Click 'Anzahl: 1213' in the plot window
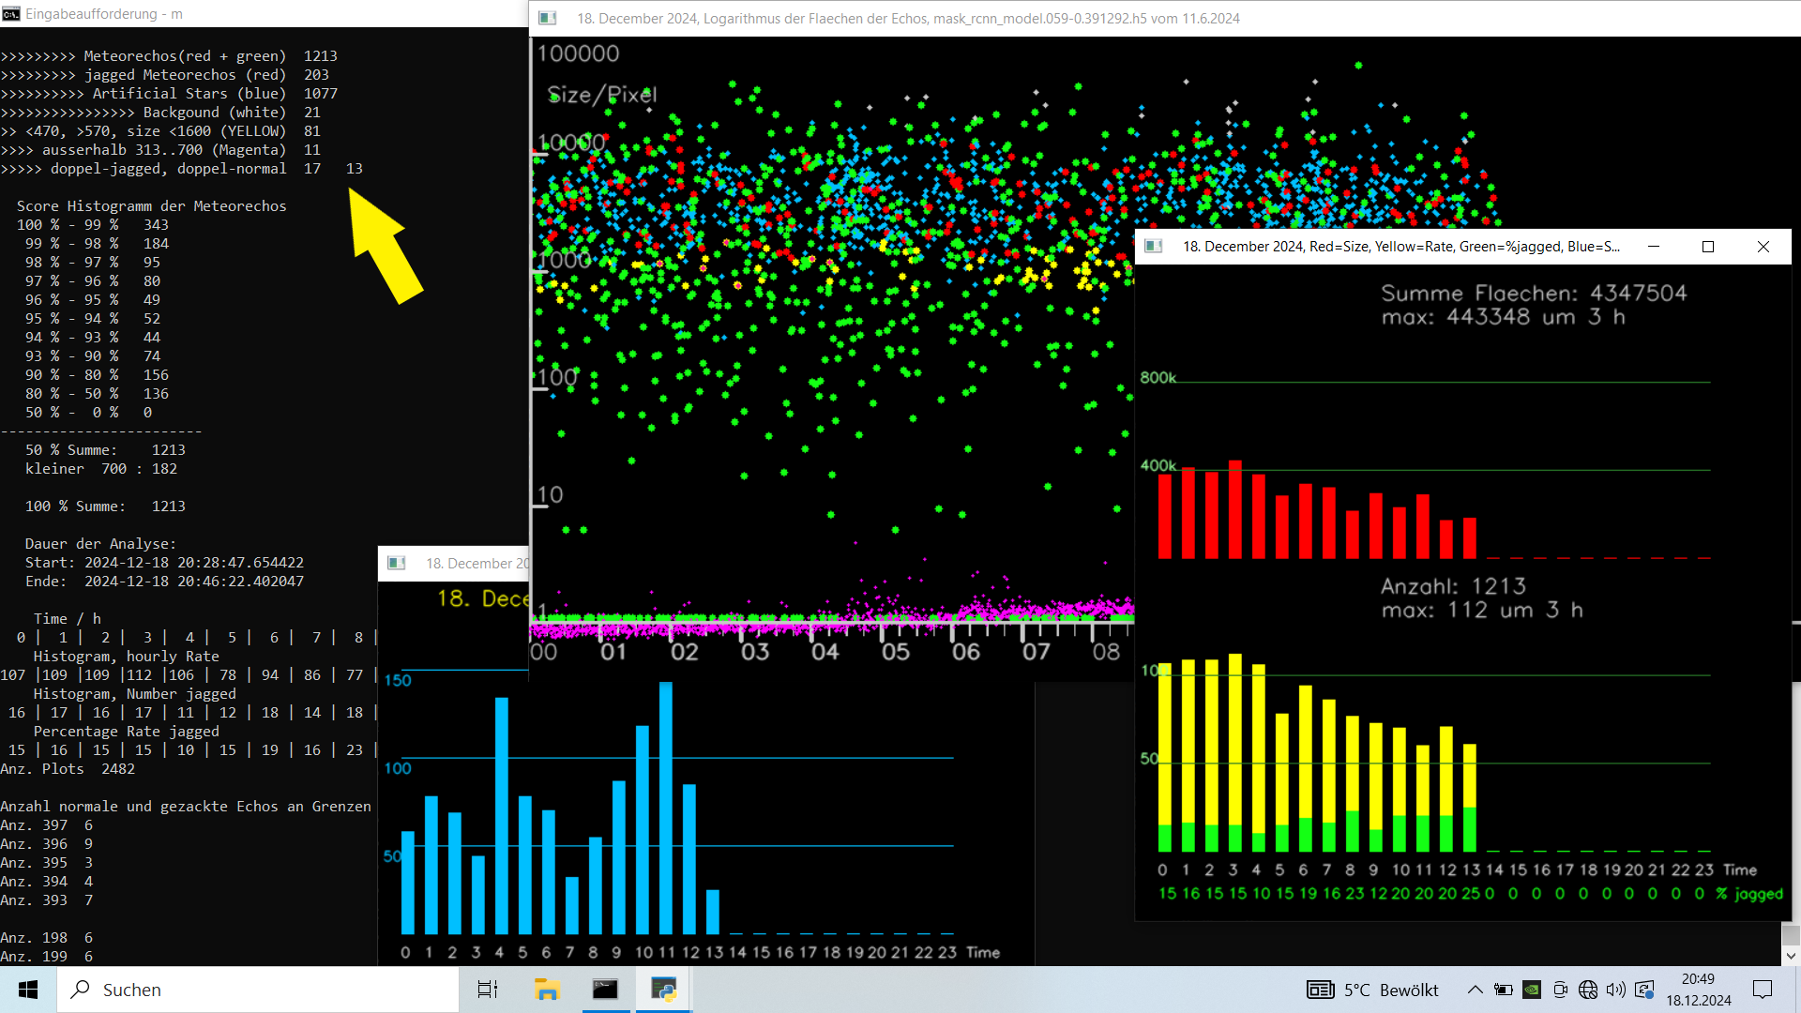Viewport: 1801px width, 1013px height. pyautogui.click(x=1453, y=586)
